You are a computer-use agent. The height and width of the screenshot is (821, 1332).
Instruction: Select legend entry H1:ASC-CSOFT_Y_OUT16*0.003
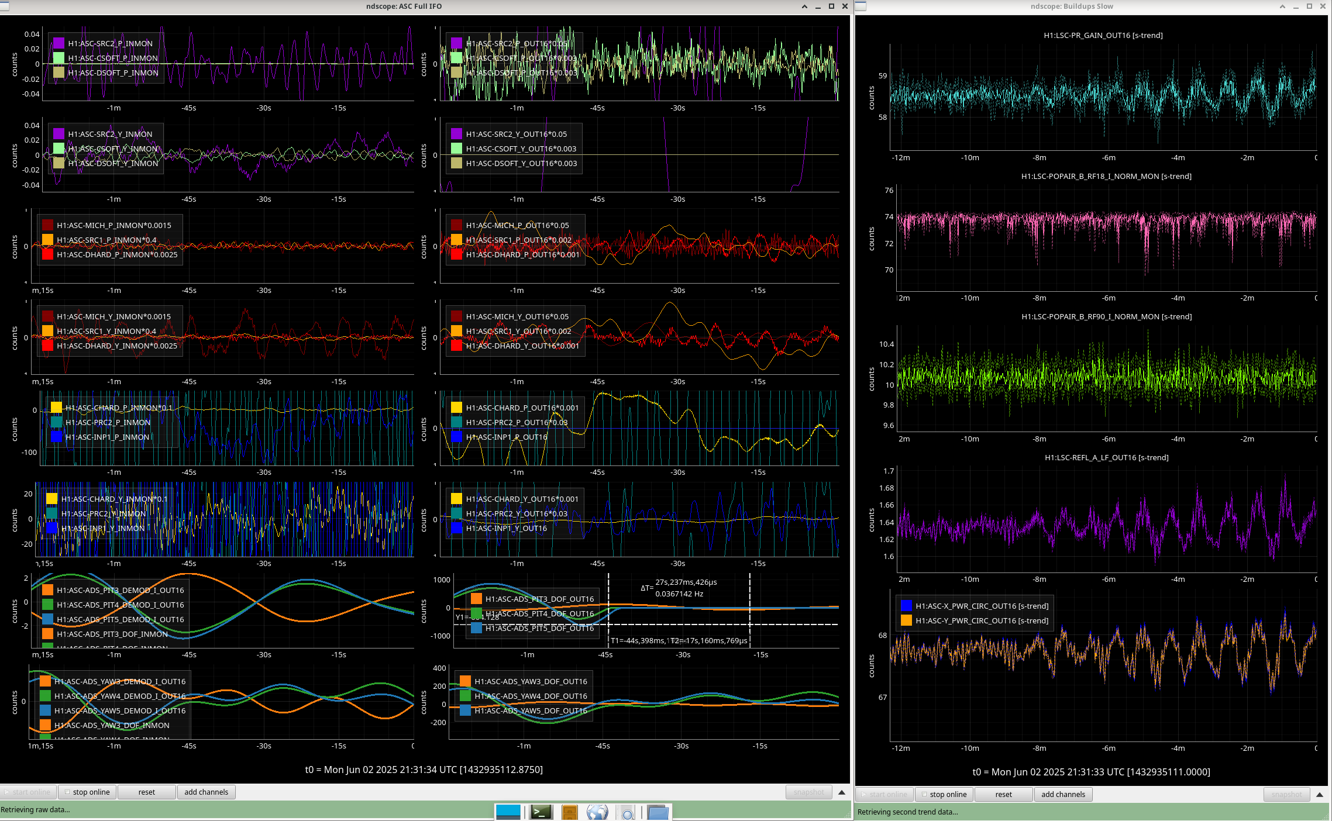521,149
